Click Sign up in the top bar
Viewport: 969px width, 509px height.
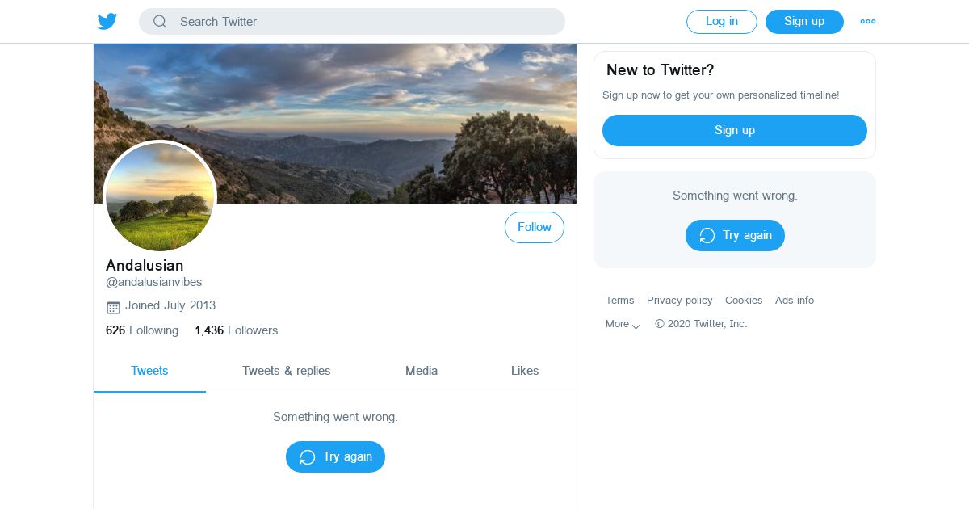(x=804, y=22)
